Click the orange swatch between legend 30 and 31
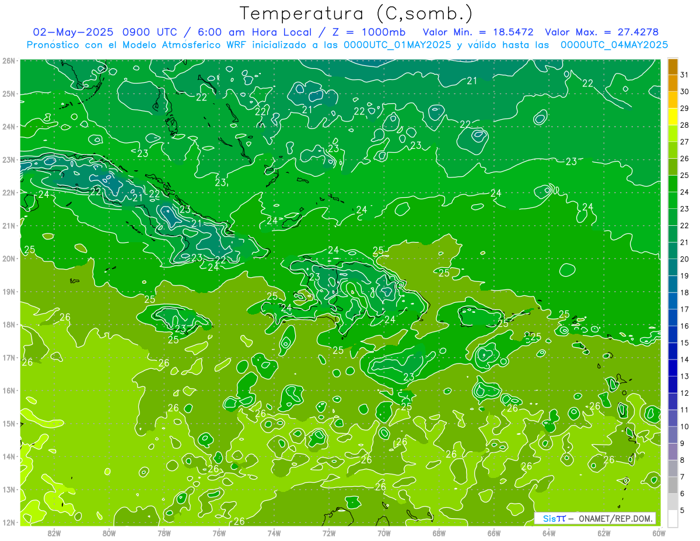This screenshot has height=541, width=700. pyautogui.click(x=673, y=83)
